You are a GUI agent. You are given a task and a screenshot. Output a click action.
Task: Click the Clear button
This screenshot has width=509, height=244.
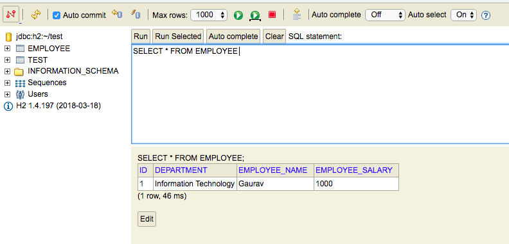[274, 37]
